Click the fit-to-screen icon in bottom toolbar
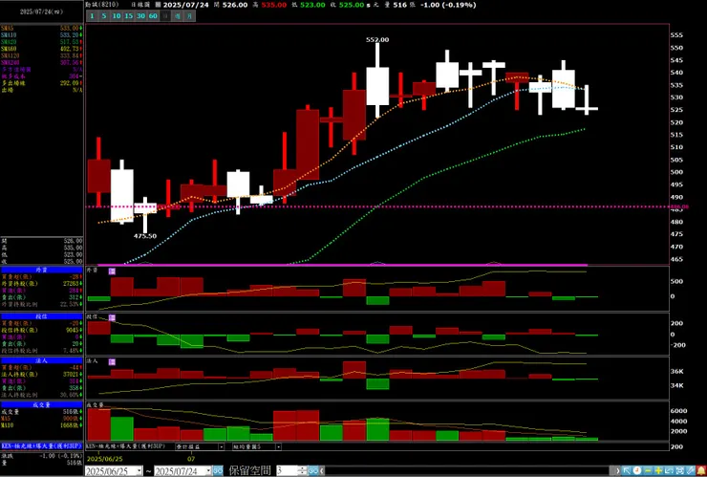The height and width of the screenshot is (477, 707). pos(680,471)
